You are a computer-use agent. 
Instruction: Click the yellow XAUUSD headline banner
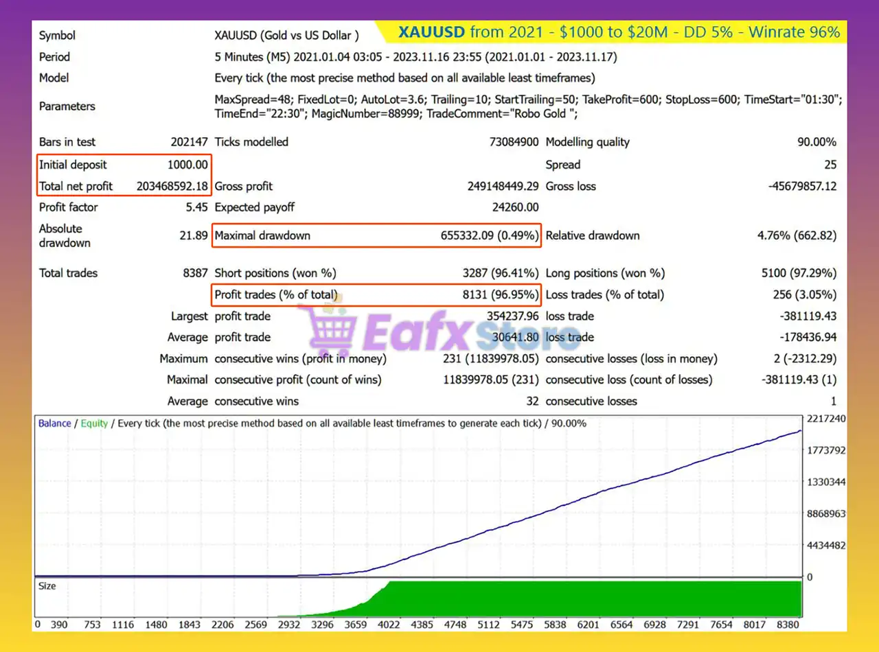619,32
